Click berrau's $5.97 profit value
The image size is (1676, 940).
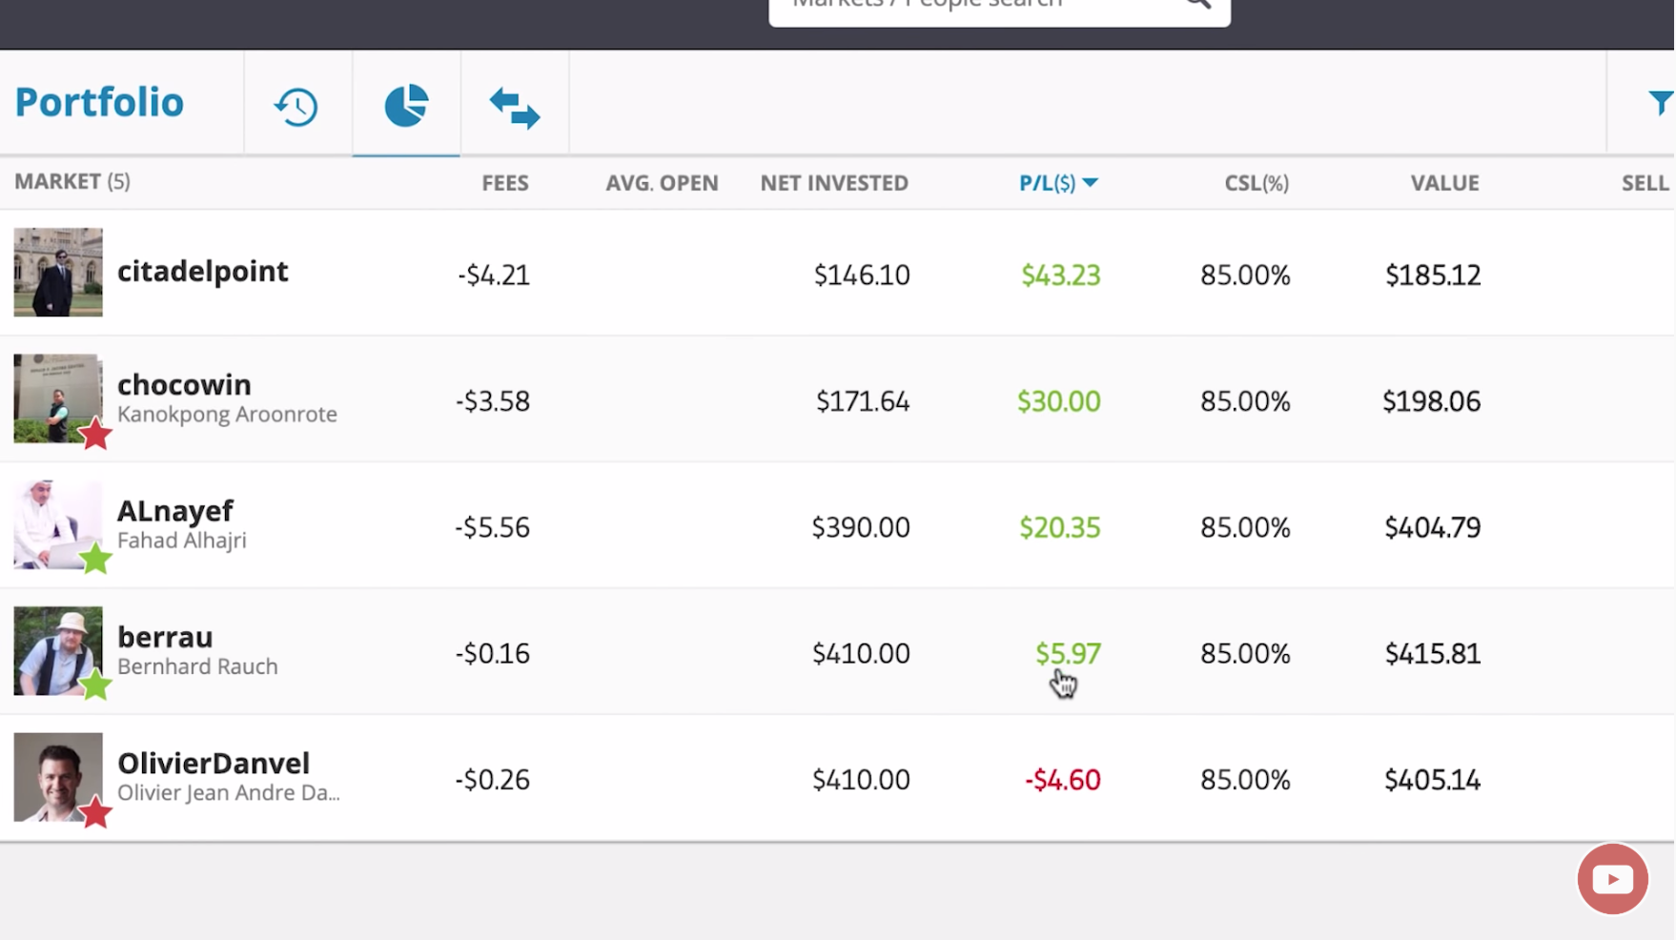[1069, 653]
